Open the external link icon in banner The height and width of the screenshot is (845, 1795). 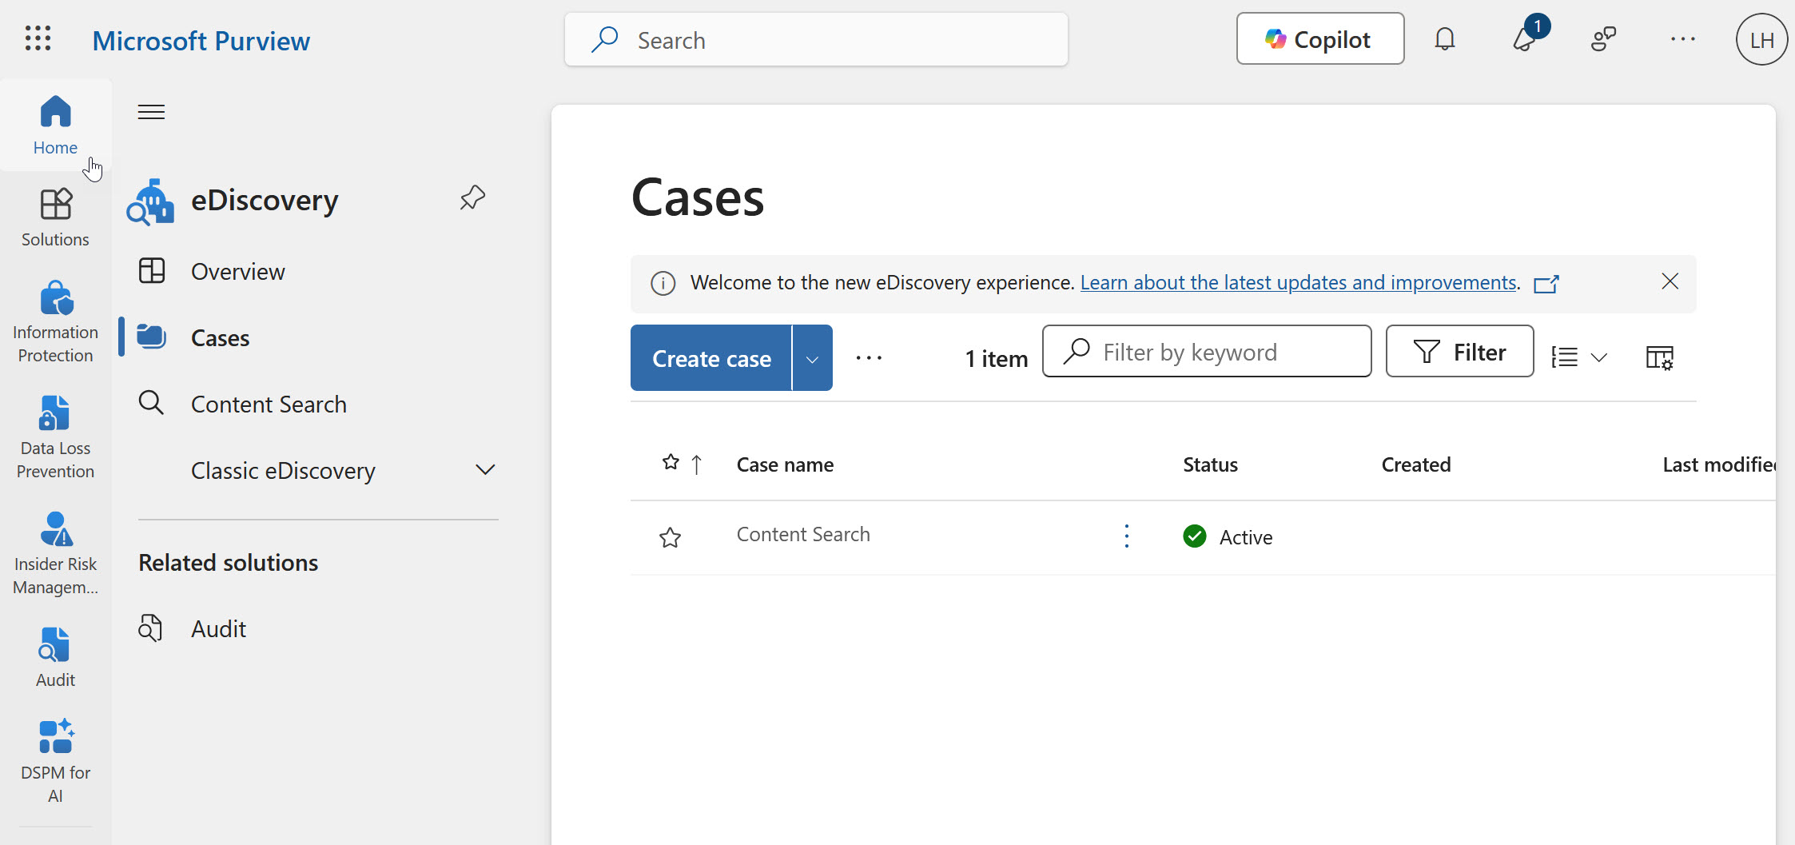(1546, 284)
